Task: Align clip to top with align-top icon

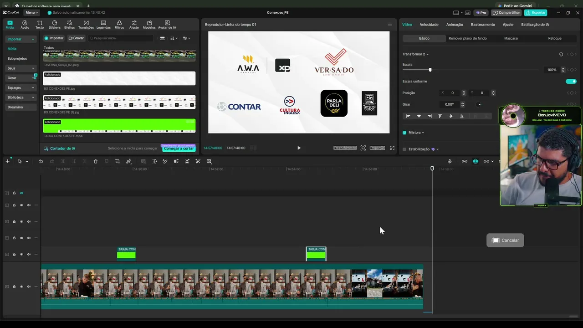Action: coord(440,116)
